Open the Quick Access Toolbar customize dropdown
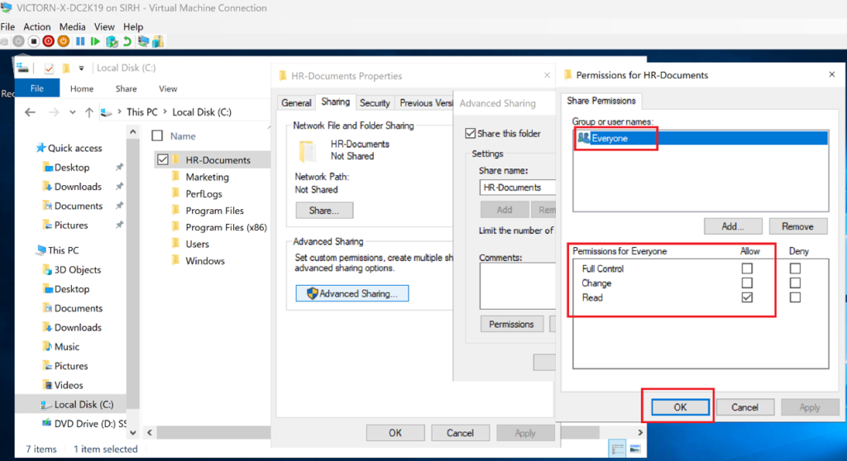 tap(81, 68)
